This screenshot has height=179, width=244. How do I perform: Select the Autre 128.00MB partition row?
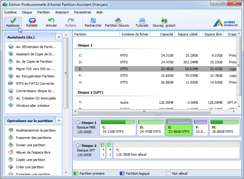click(155, 103)
